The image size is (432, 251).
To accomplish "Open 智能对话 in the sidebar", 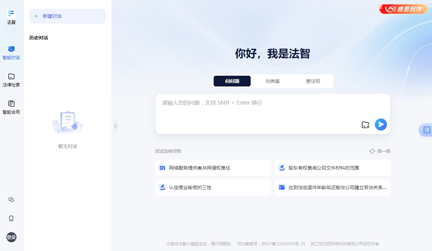I will (11, 53).
